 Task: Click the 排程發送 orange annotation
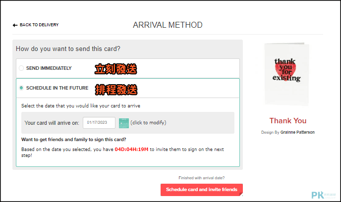tap(116, 90)
